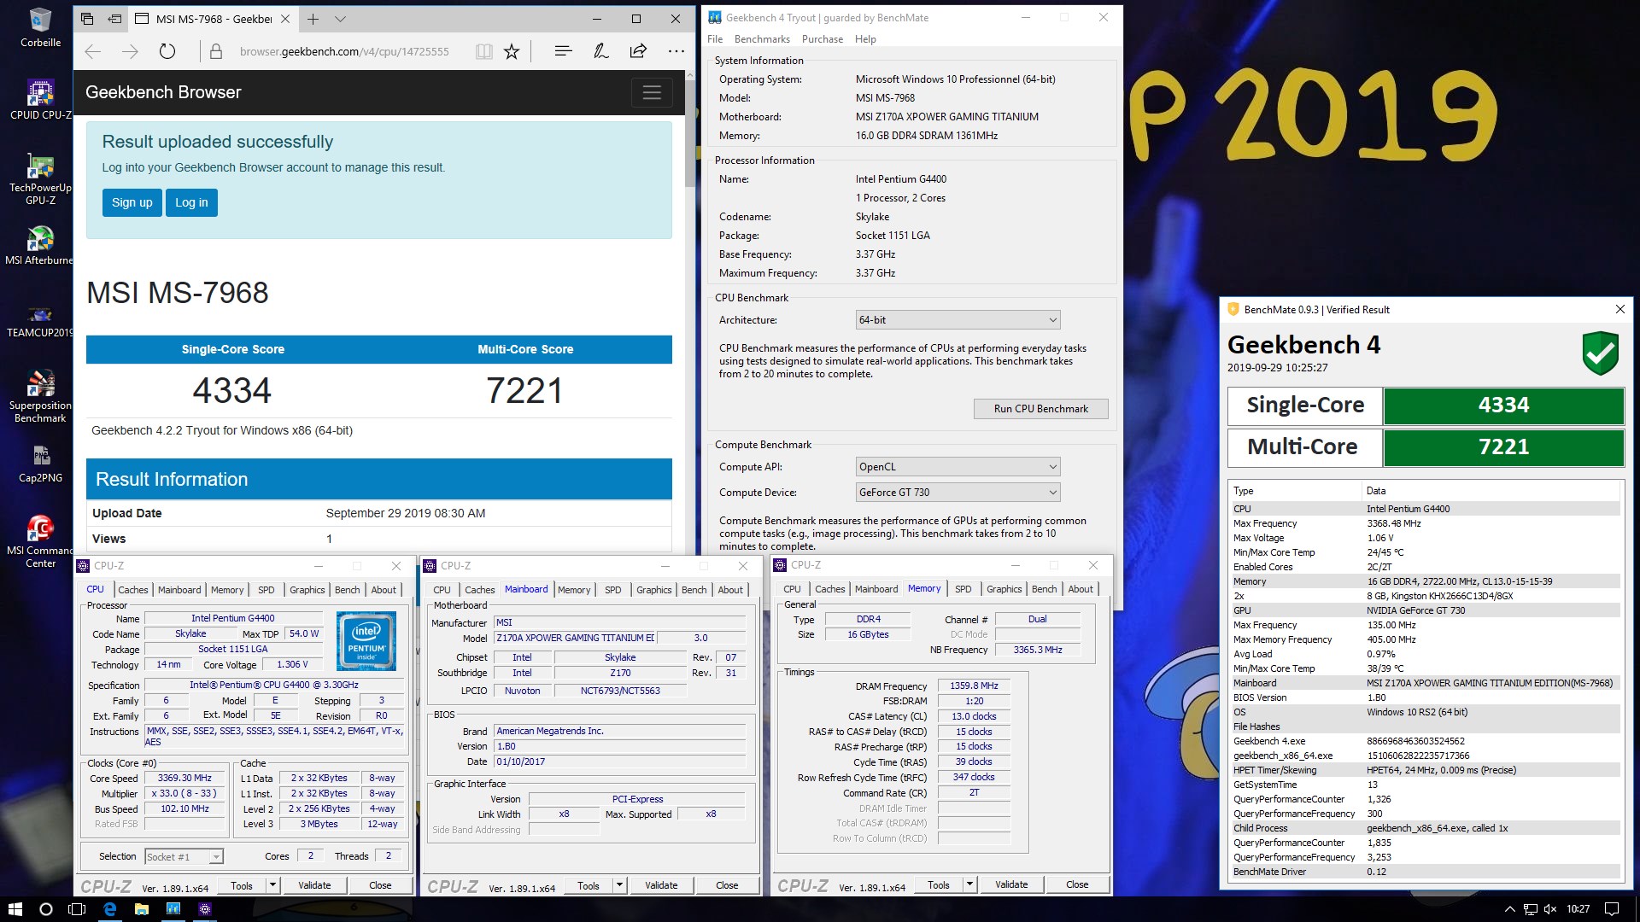
Task: Open Edge browser from taskbar
Action: [110, 909]
